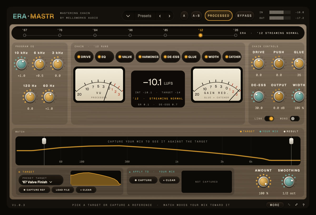Toggle the EQ chain module
This screenshot has width=316, height=215.
[x=105, y=57]
